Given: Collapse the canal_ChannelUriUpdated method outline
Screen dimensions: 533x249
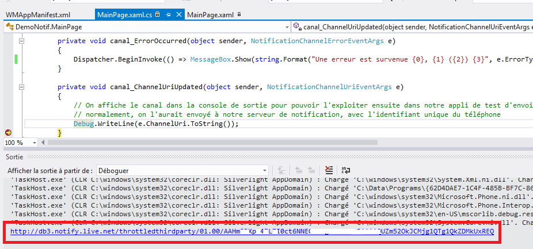Looking at the screenshot, I should coord(21,87).
